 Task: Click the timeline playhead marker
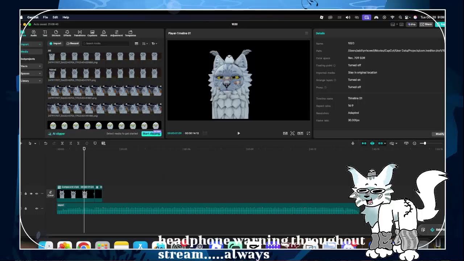tap(84, 149)
